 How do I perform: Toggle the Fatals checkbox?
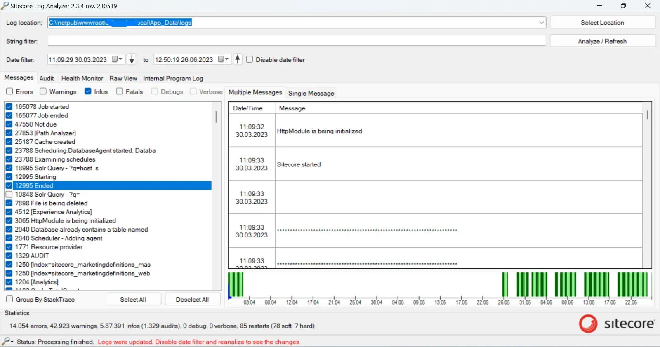(x=119, y=91)
